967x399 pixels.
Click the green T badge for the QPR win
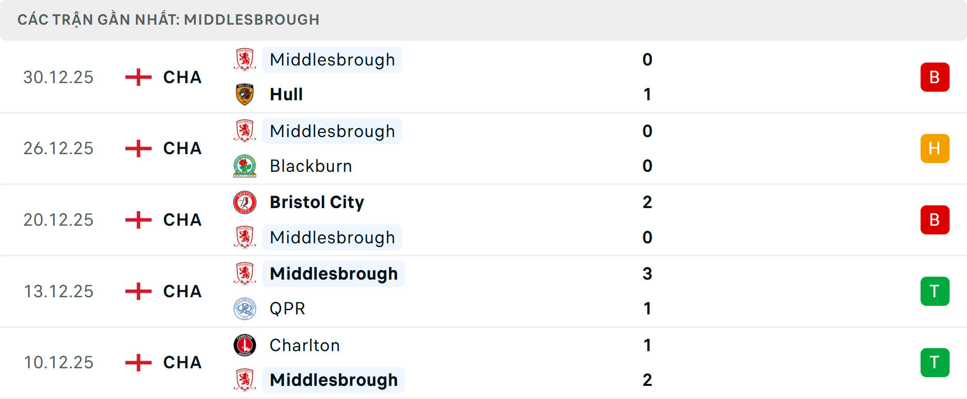click(935, 291)
